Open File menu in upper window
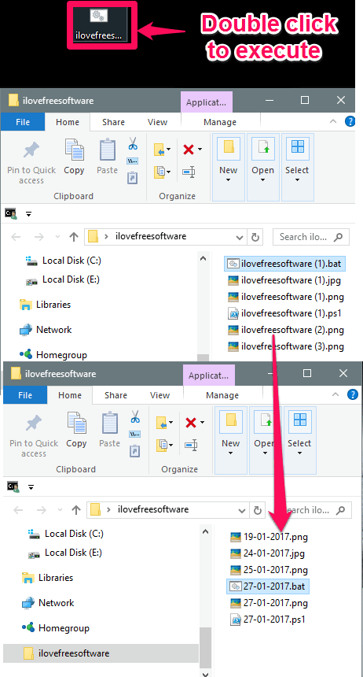The width and height of the screenshot is (363, 677). [23, 122]
